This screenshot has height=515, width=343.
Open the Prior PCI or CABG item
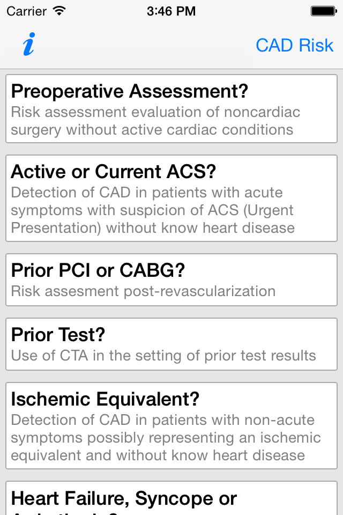click(171, 279)
